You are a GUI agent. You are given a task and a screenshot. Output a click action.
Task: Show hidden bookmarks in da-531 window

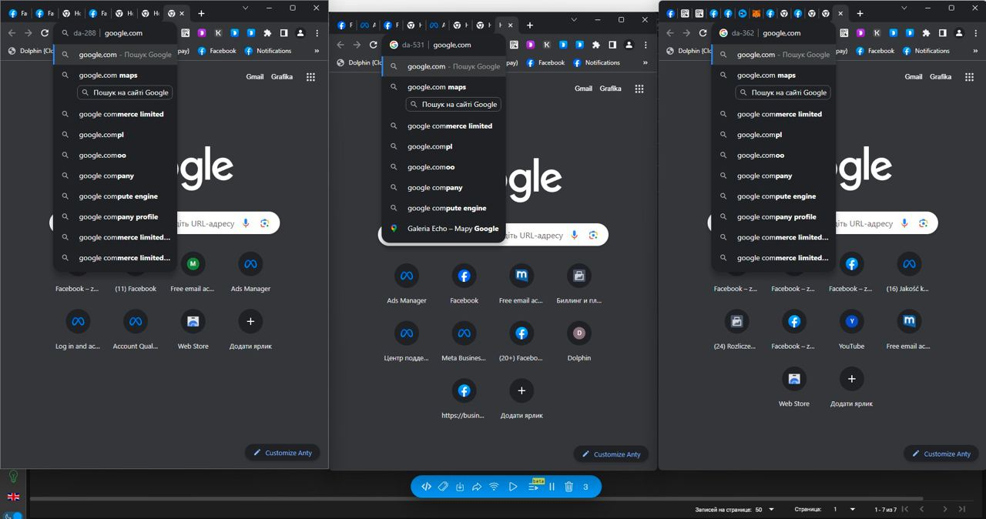pyautogui.click(x=645, y=62)
